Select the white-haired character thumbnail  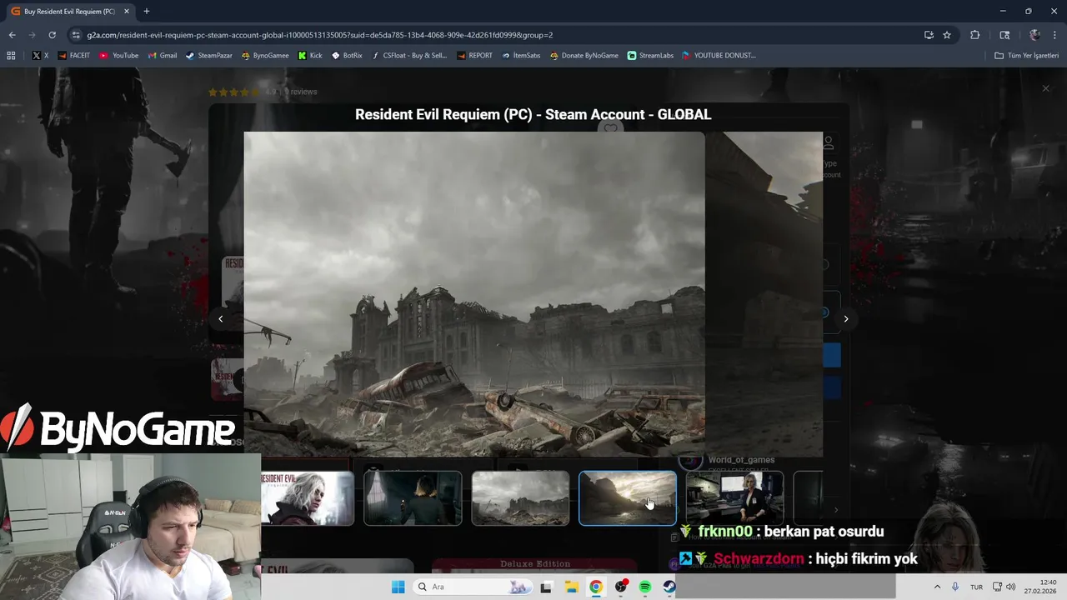point(307,498)
